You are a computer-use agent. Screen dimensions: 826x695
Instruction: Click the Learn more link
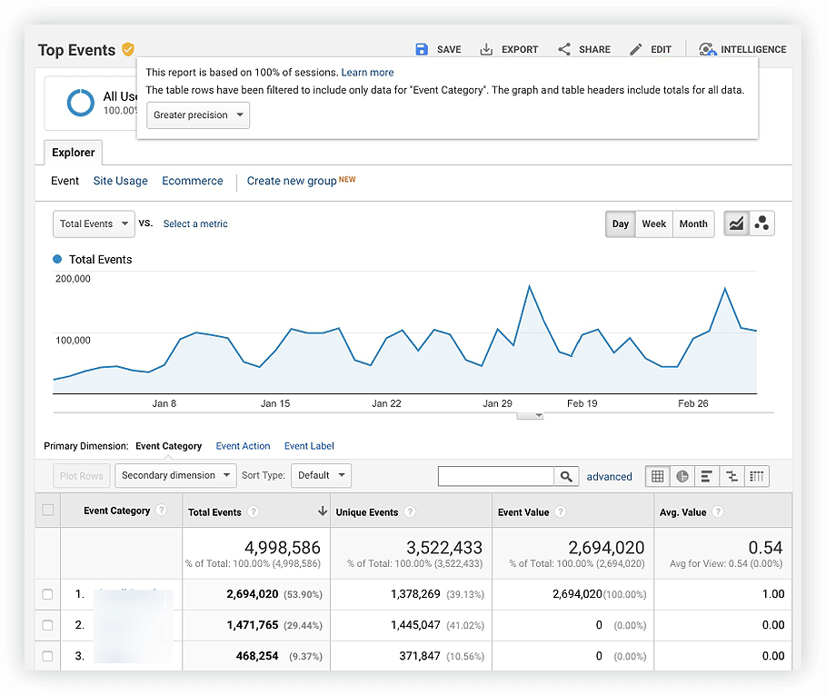(367, 72)
